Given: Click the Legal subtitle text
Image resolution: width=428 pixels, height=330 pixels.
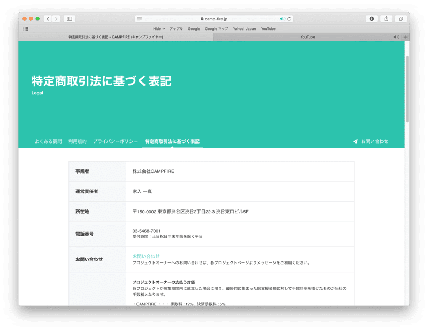Looking at the screenshot, I should (37, 93).
